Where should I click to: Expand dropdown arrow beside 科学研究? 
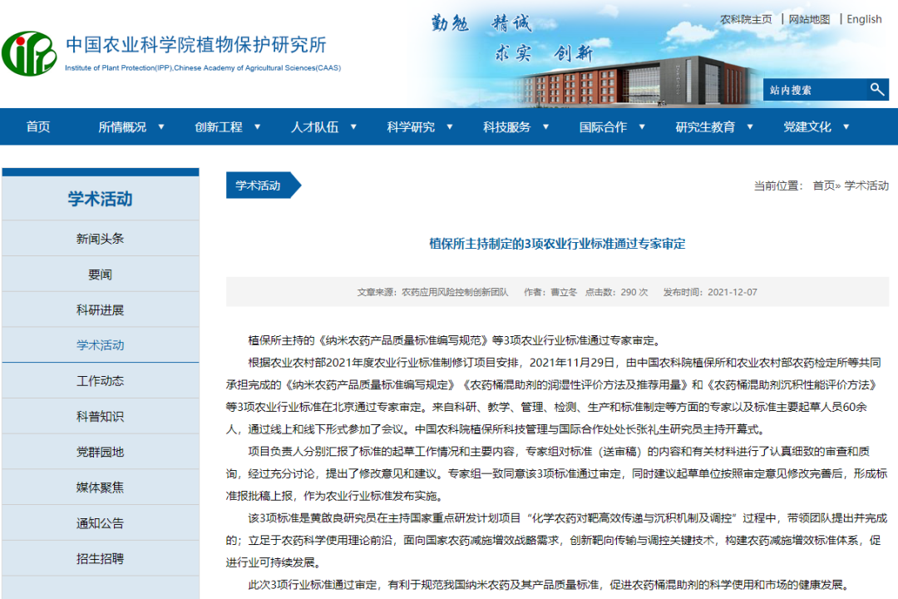tap(450, 126)
